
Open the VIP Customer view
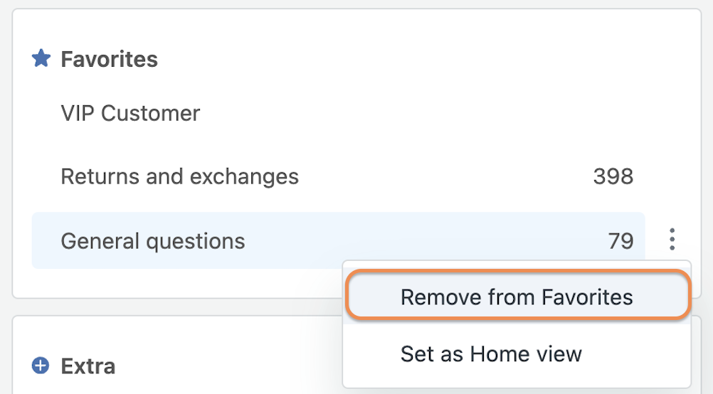pos(130,113)
